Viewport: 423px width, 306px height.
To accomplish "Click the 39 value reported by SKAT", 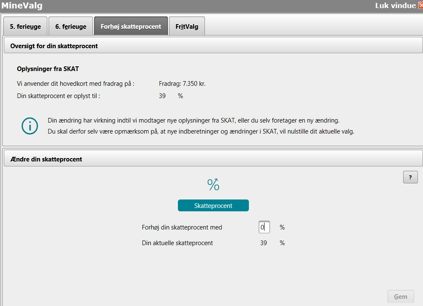I will pyautogui.click(x=162, y=96).
